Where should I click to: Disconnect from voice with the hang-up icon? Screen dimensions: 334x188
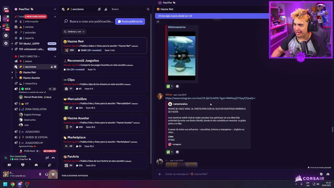click(x=53, y=158)
